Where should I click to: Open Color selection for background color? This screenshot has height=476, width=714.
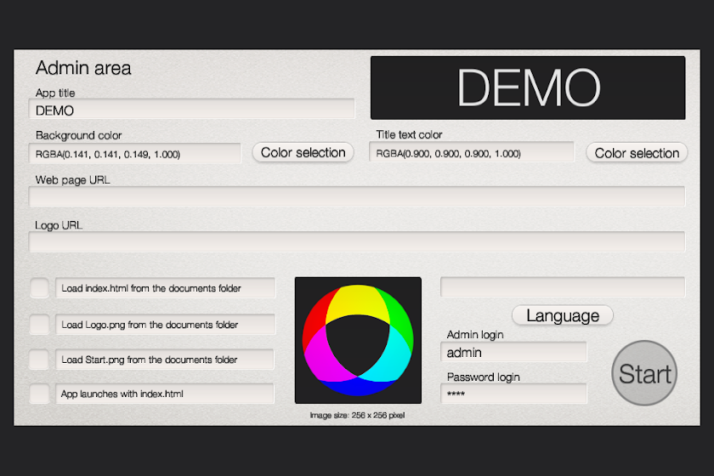[303, 153]
